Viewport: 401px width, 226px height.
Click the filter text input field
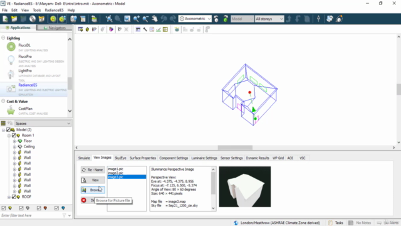point(31,215)
